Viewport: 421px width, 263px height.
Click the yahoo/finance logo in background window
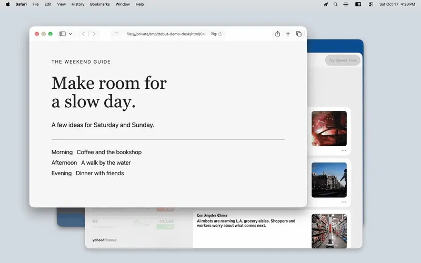tap(104, 240)
